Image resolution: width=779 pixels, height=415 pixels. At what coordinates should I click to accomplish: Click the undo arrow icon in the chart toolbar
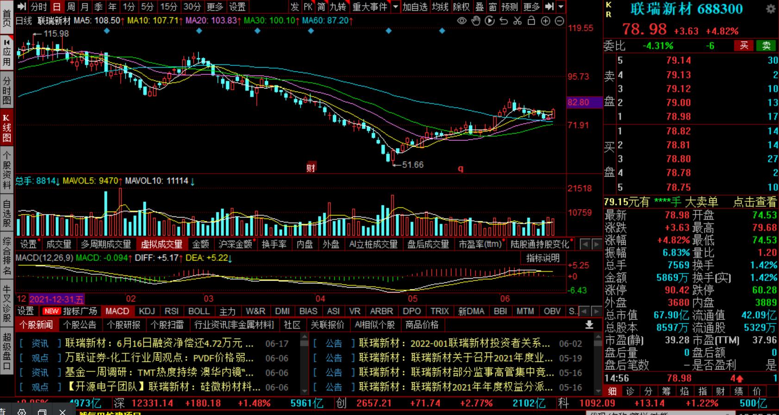(x=504, y=21)
